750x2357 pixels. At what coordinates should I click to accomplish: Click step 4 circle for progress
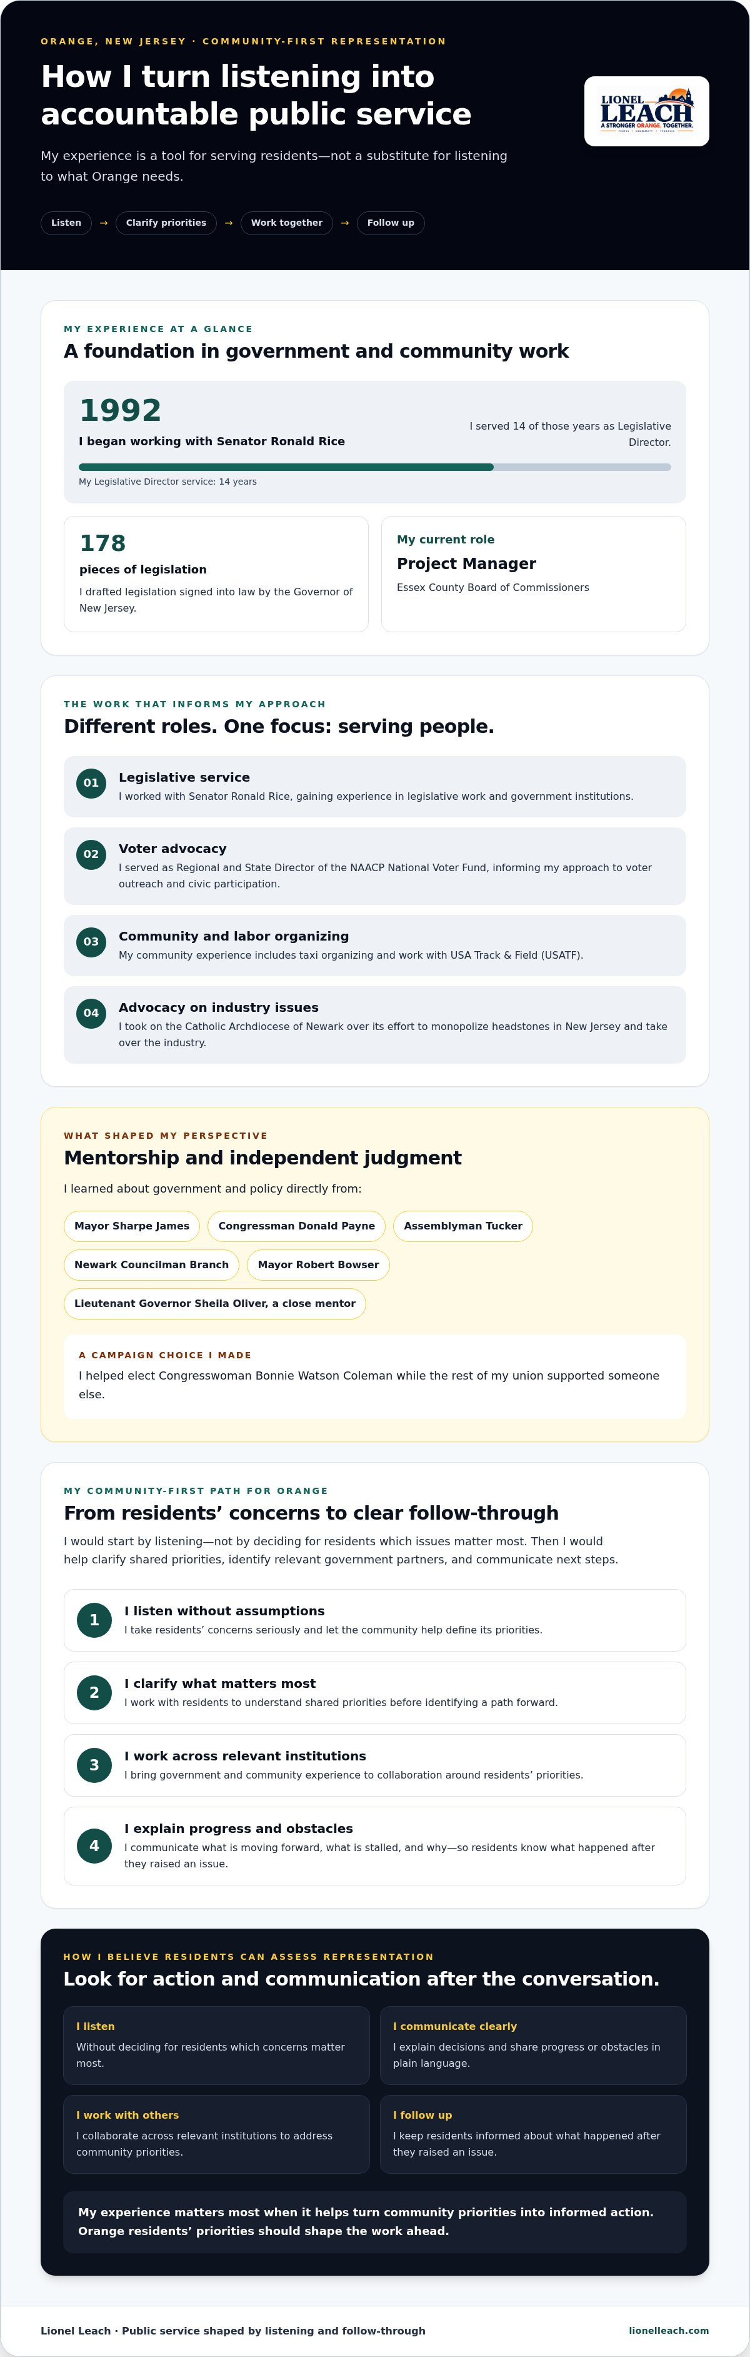[x=94, y=1845]
